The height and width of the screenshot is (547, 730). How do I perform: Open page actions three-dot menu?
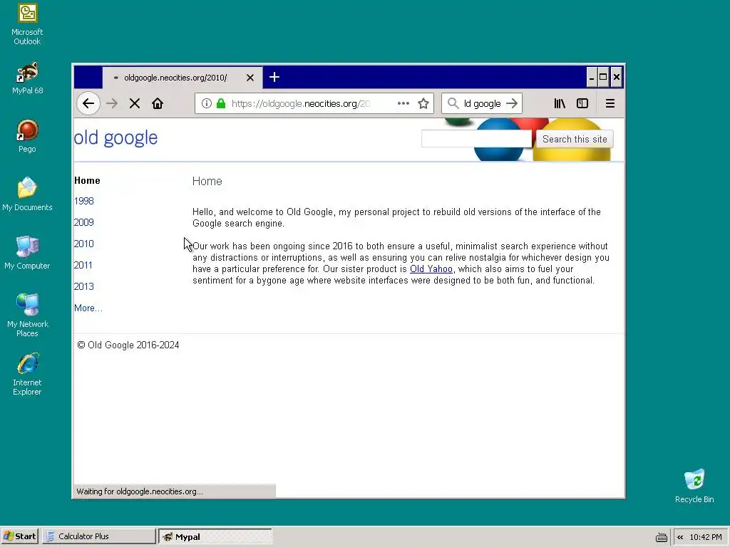403,103
